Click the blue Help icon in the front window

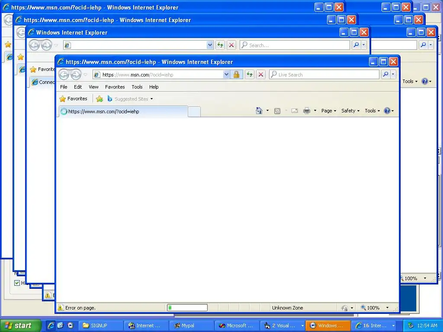pos(387,111)
